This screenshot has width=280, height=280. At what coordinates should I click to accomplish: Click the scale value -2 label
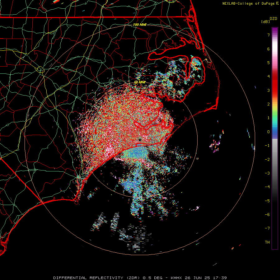click(267, 159)
